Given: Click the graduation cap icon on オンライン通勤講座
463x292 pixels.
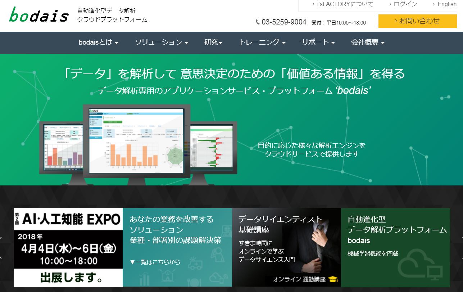Looking at the screenshot, I should pos(333,279).
